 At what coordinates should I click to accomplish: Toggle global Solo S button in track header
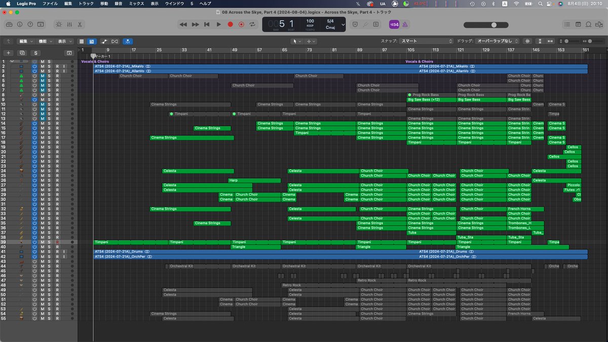coord(35,53)
